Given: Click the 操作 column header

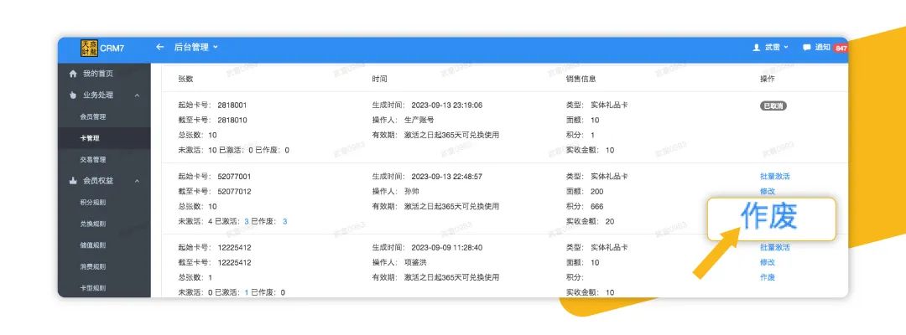Looking at the screenshot, I should pos(768,79).
